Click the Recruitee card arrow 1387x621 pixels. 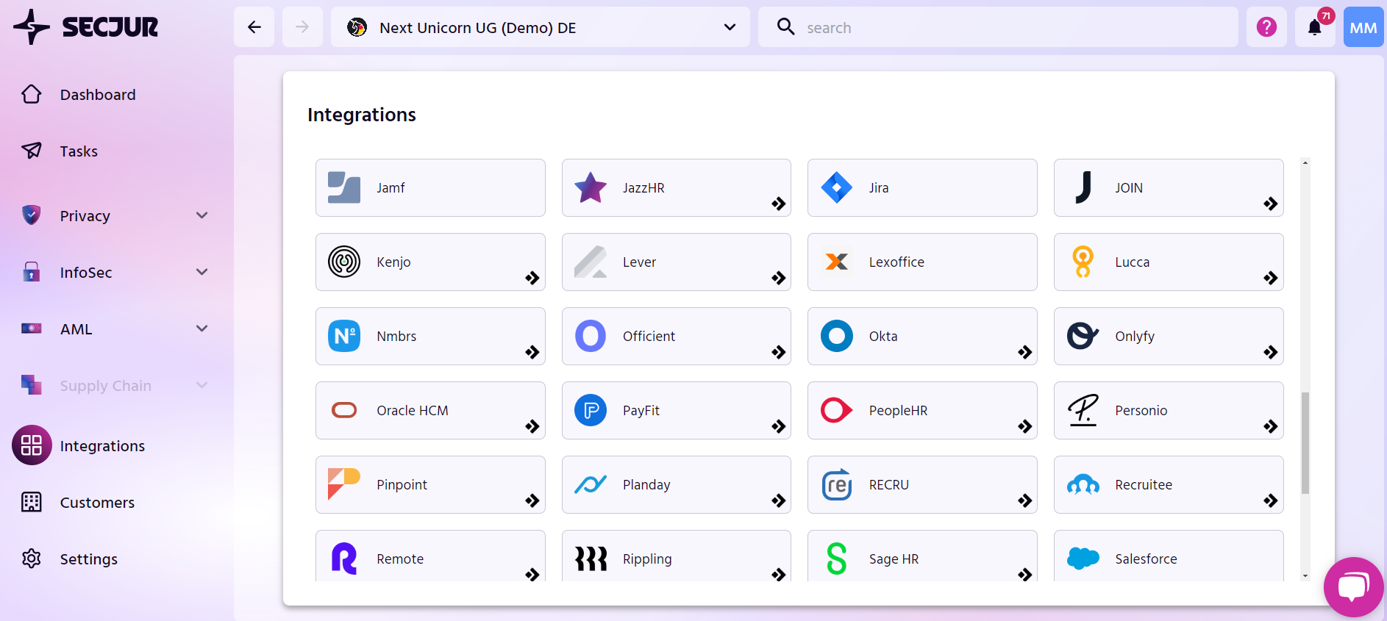click(x=1271, y=500)
